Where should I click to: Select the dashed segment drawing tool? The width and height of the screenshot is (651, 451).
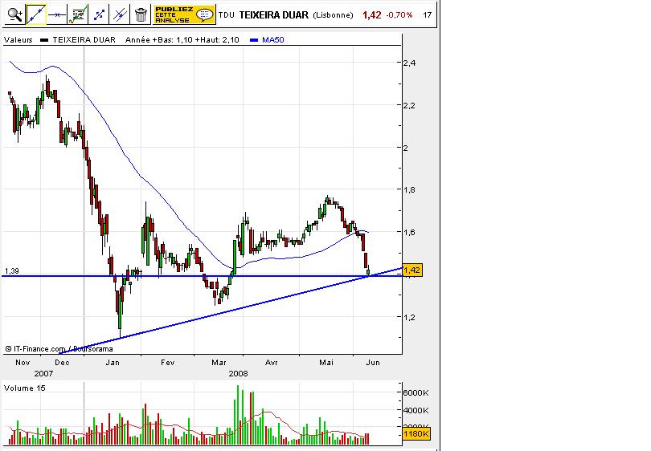pyautogui.click(x=99, y=15)
